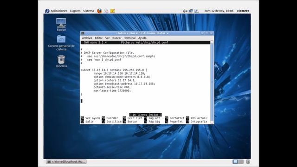This screenshot has height=167, width=297.
Task: Click nano 'Pág Sig' shortcut label
Action: pyautogui.click(x=154, y=122)
